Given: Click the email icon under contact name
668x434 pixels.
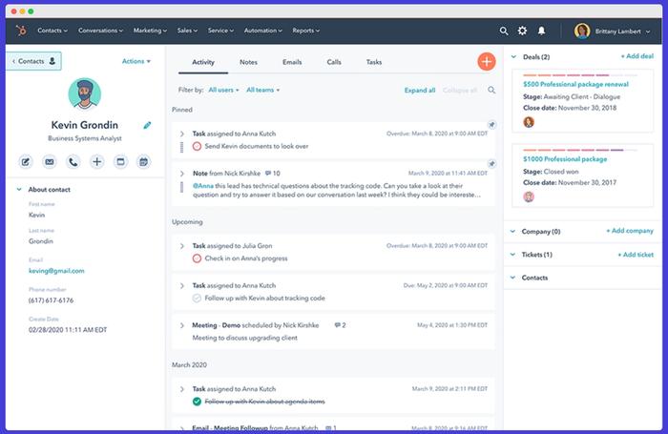Looking at the screenshot, I should (50, 162).
